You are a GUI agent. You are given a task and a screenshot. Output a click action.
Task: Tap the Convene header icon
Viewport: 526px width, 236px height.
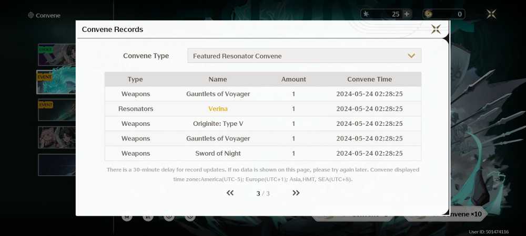point(31,15)
